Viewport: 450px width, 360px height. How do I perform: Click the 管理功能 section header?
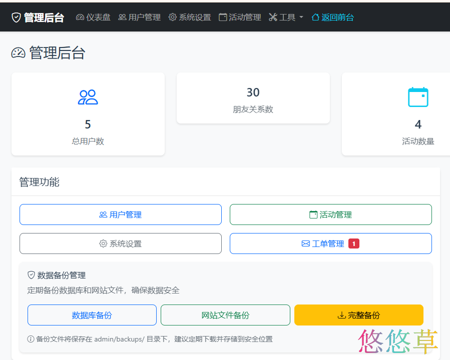[40, 182]
